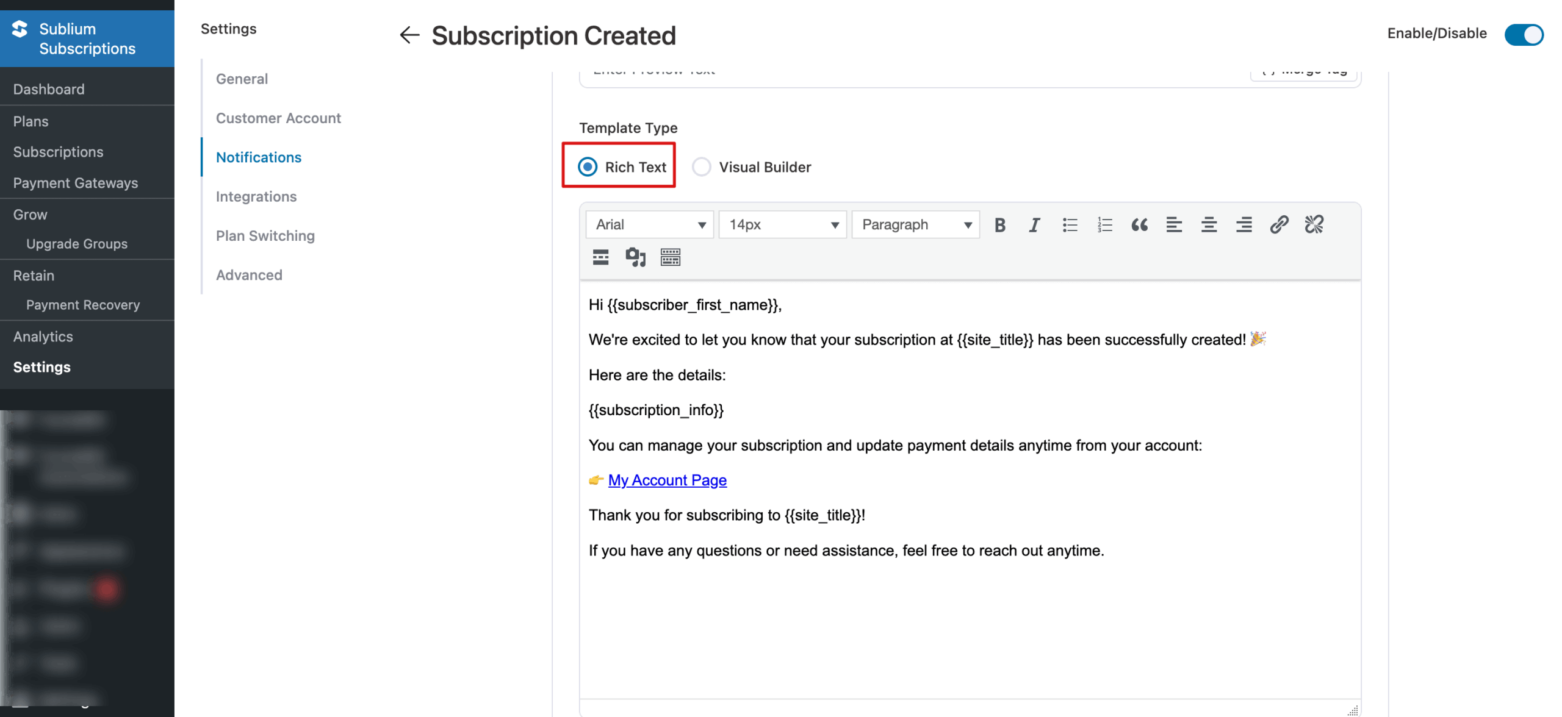The width and height of the screenshot is (1562, 717).
Task: Switch to the Payment Gateways section
Action: (76, 182)
